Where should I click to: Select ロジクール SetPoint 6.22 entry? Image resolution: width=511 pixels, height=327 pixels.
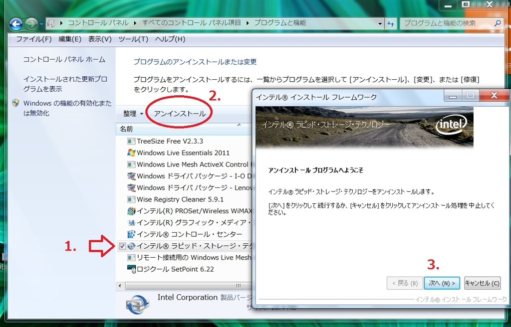tap(175, 269)
